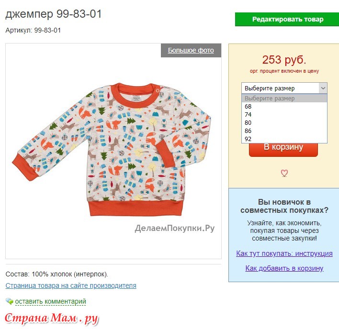Open 'Как добавить в корзину' link
This screenshot has height=329, width=339.
click(284, 268)
